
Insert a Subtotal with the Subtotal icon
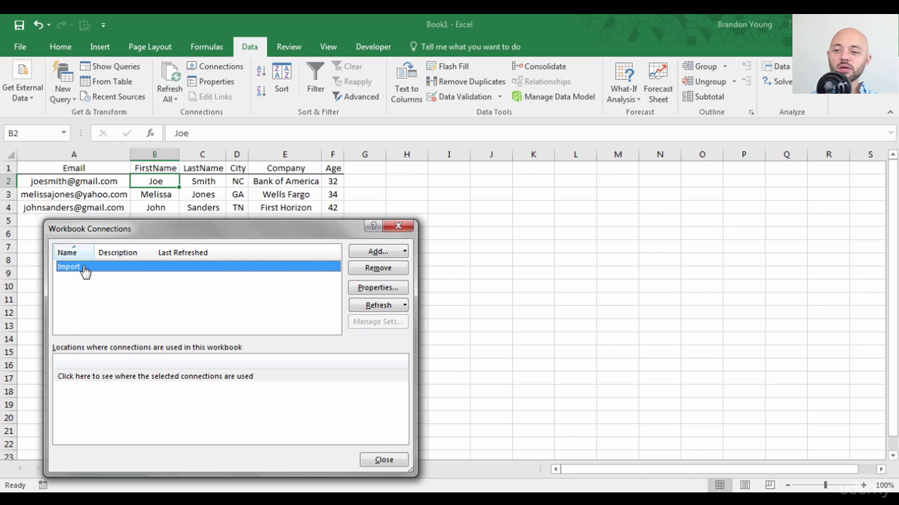704,96
